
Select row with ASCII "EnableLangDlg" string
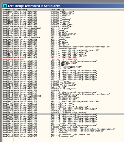pyautogui.click(x=63, y=34)
